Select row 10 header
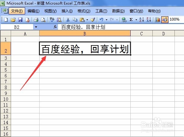The height and width of the screenshot is (137, 184). tap(6, 99)
